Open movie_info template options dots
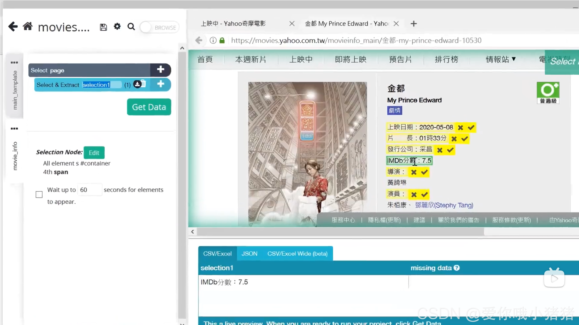Screen dimensions: 579x325 pyautogui.click(x=14, y=128)
